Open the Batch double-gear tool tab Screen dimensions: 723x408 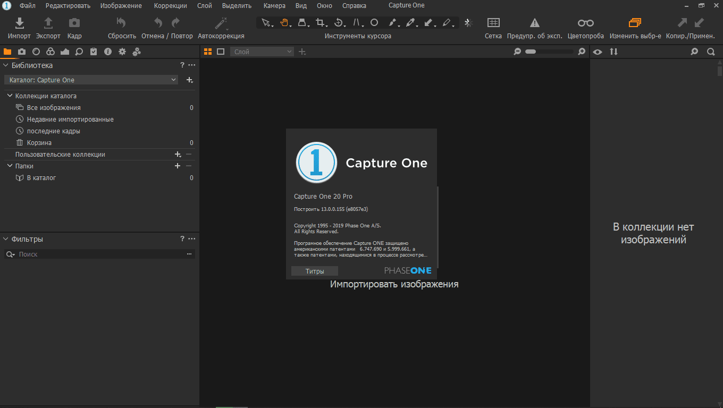(137, 52)
